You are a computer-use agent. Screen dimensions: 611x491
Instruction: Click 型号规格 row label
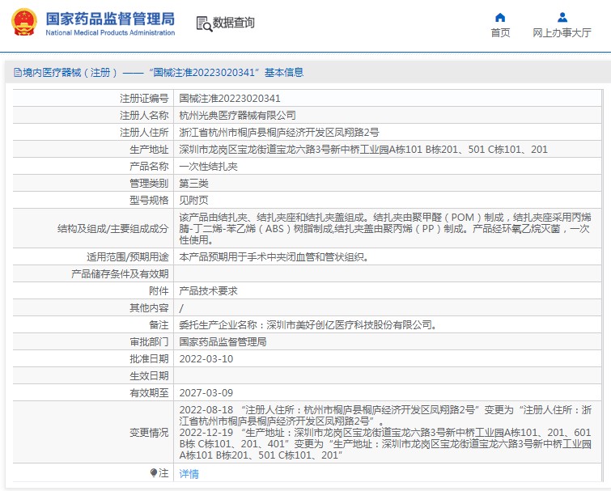[149, 200]
